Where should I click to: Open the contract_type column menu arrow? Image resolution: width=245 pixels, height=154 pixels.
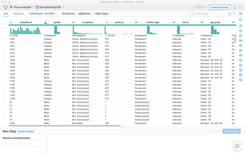169,22
